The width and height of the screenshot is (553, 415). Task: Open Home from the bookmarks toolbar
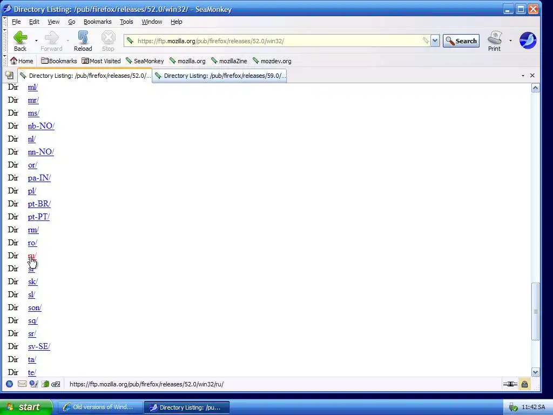coord(22,61)
